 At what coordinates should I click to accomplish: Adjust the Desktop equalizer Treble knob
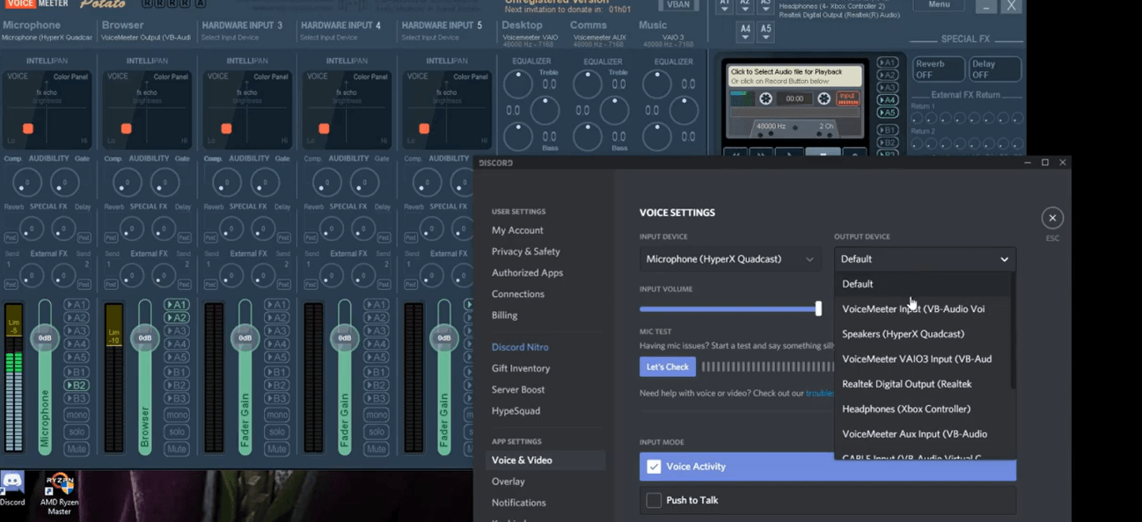tap(518, 83)
